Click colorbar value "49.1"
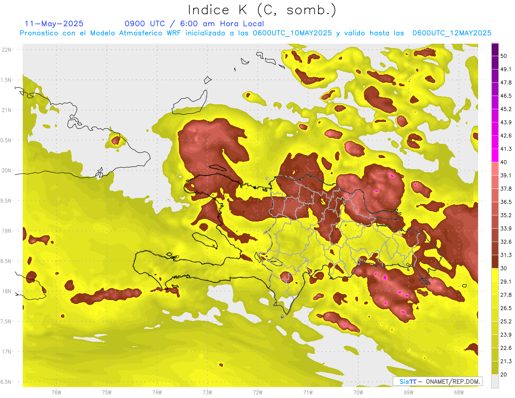515x398 pixels. coord(506,69)
